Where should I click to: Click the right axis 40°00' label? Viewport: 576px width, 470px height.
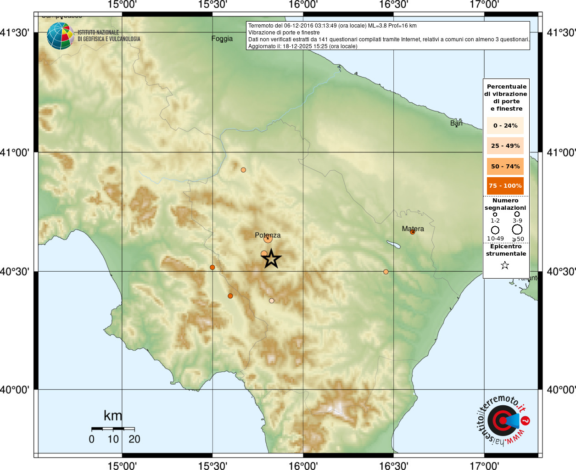click(x=561, y=390)
